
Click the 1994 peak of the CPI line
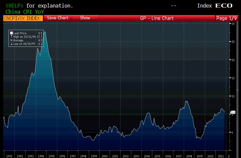pos(45,32)
